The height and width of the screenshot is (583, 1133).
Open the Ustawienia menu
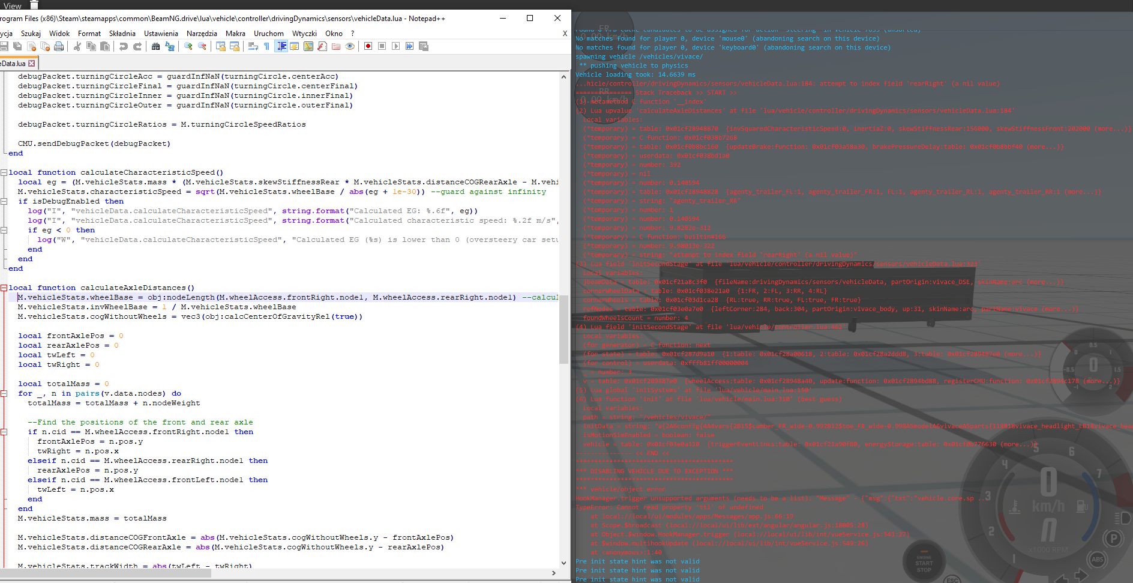pyautogui.click(x=161, y=34)
